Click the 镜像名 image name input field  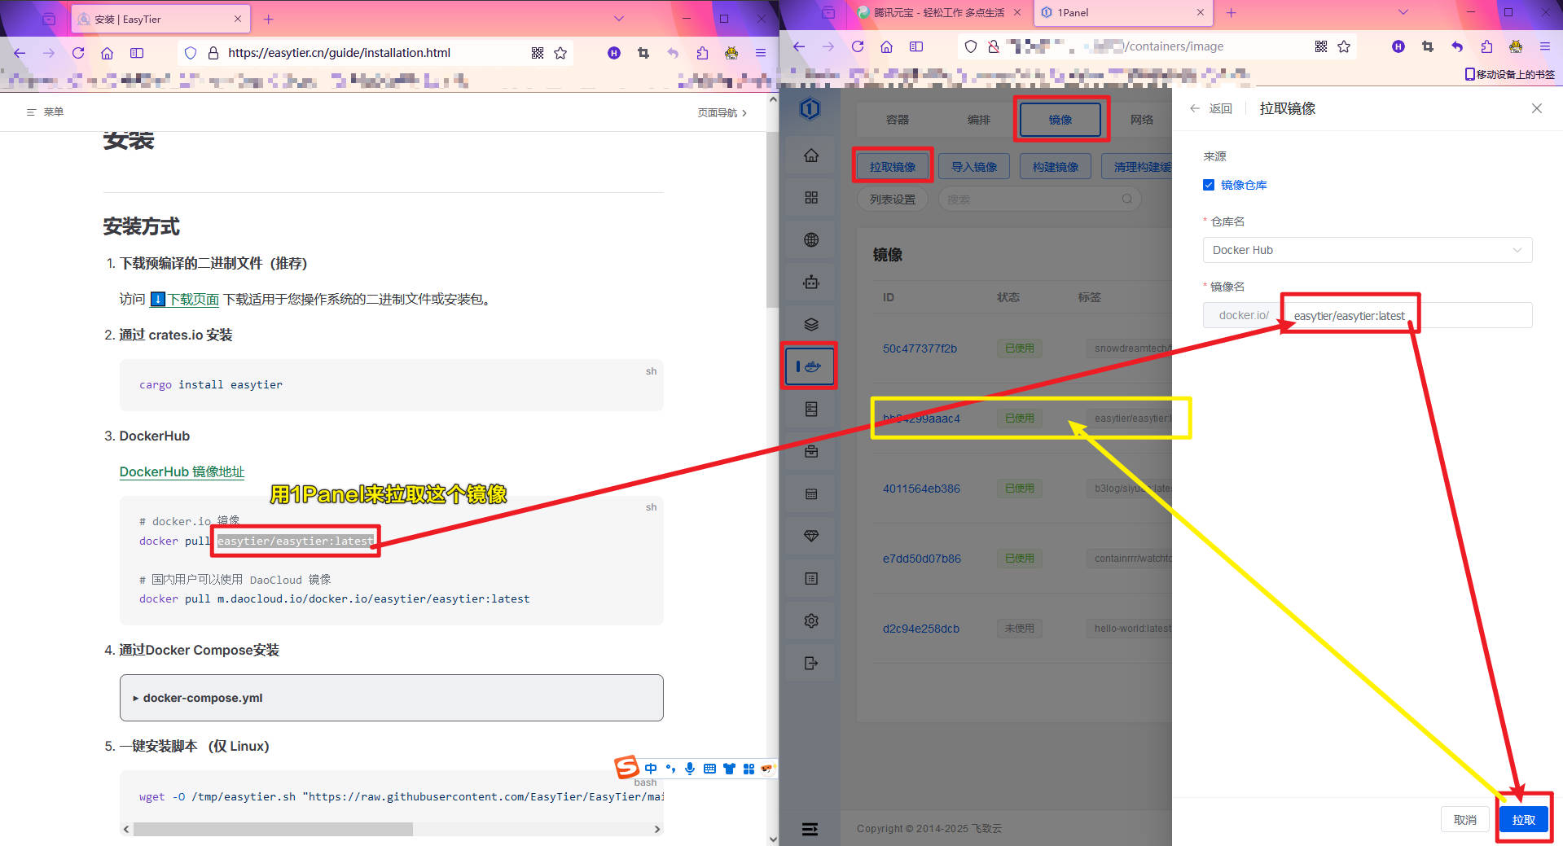tap(1407, 316)
